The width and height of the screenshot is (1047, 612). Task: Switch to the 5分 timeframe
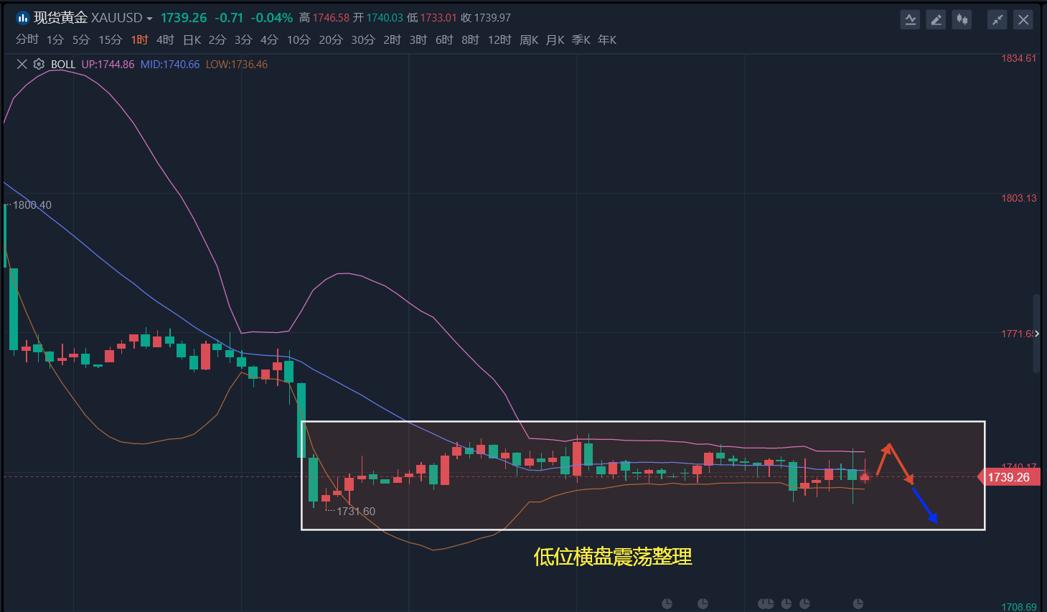tap(81, 39)
